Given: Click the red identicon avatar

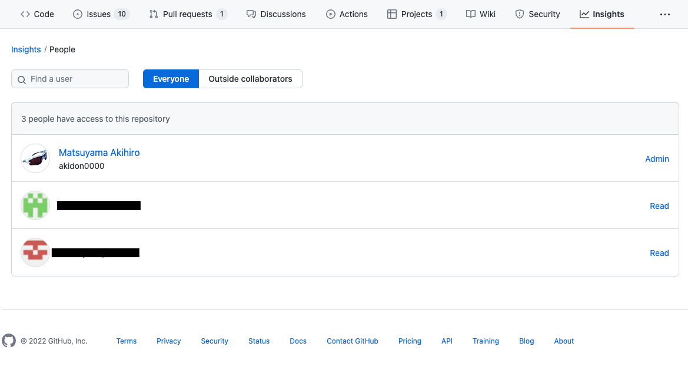Looking at the screenshot, I should [35, 252].
